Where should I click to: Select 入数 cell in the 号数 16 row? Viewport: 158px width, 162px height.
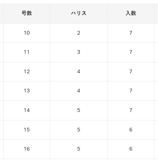pos(131,149)
